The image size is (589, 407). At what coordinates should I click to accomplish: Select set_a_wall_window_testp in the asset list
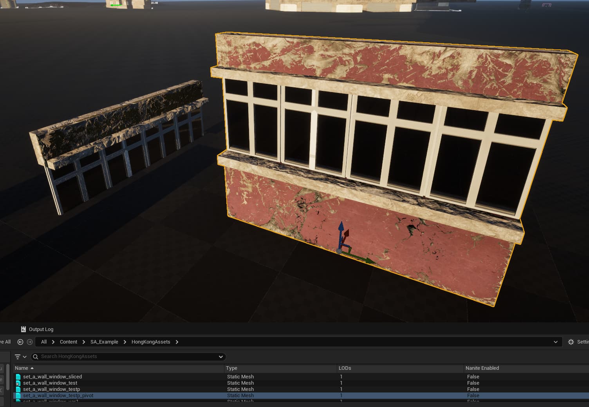click(x=51, y=389)
